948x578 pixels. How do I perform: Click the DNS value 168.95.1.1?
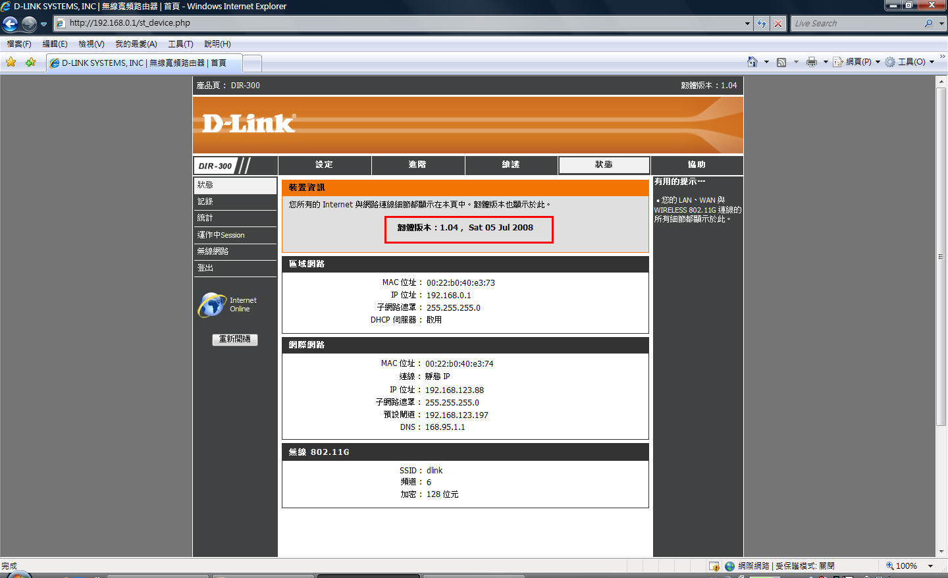pyautogui.click(x=444, y=427)
